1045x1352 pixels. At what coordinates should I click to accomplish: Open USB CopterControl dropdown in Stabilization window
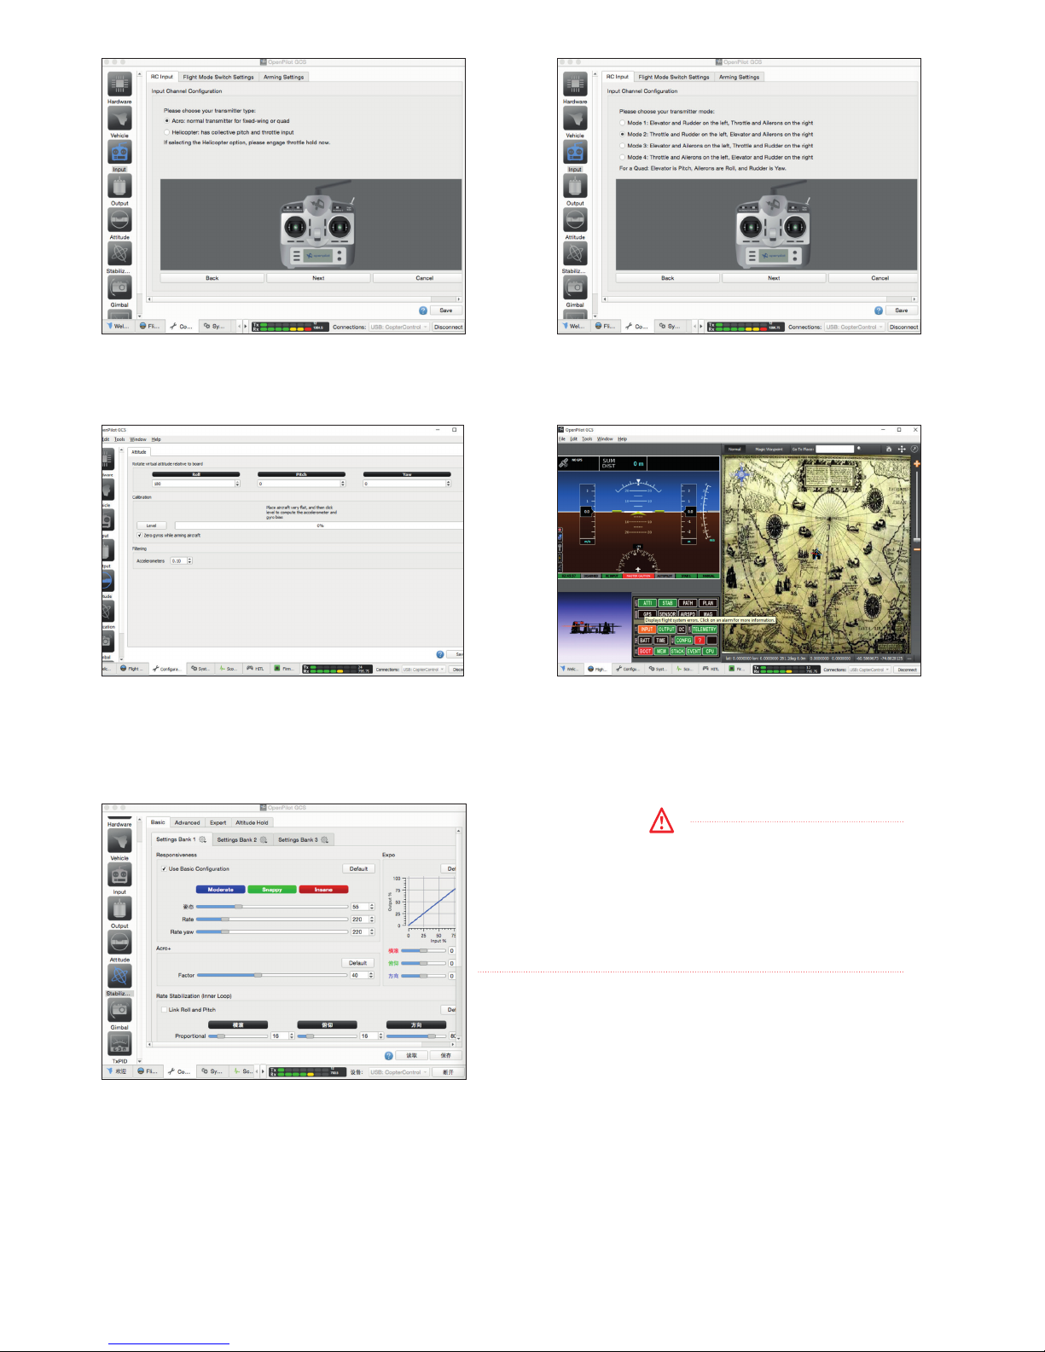coord(399,1072)
